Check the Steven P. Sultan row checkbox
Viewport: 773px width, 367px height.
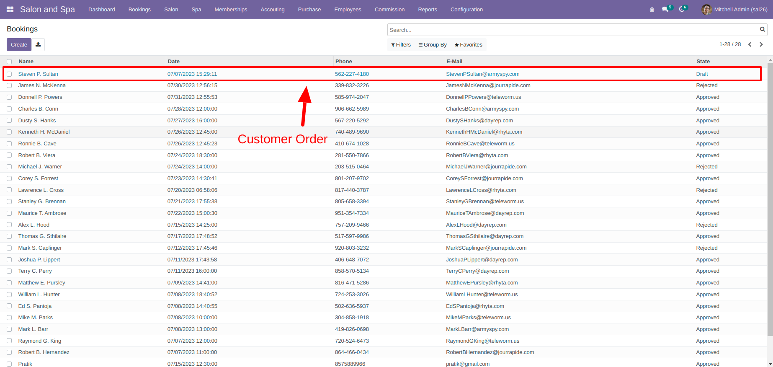pyautogui.click(x=9, y=74)
